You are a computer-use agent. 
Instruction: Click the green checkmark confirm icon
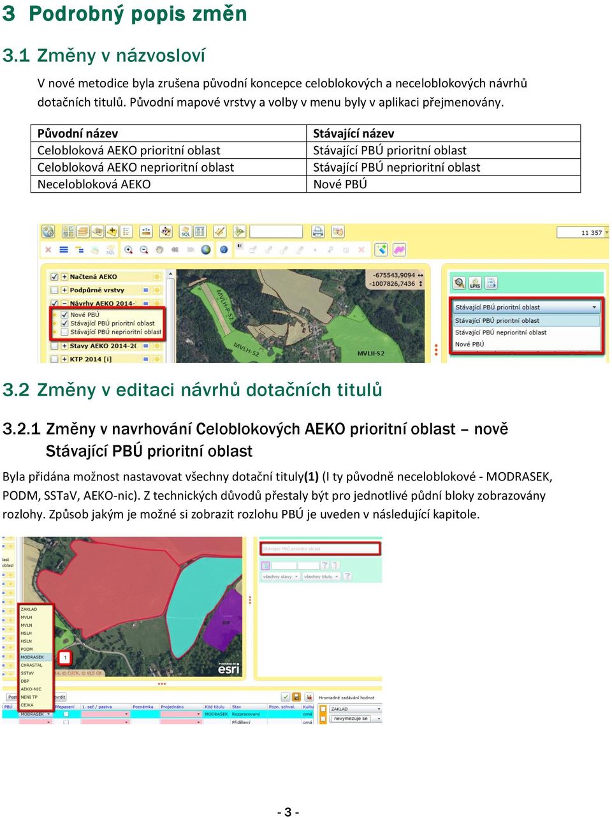click(286, 697)
